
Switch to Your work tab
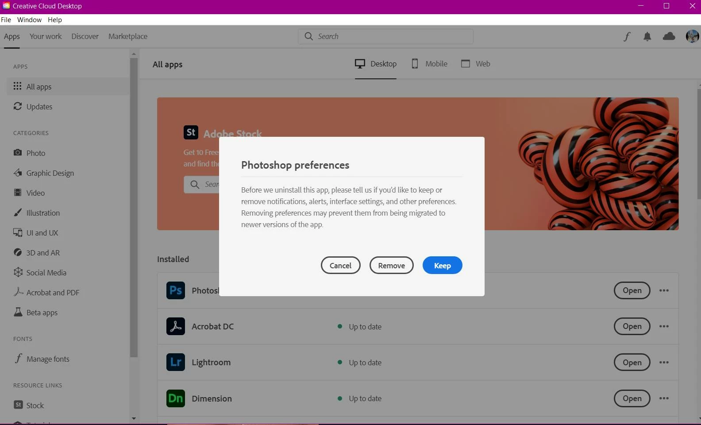pyautogui.click(x=46, y=36)
